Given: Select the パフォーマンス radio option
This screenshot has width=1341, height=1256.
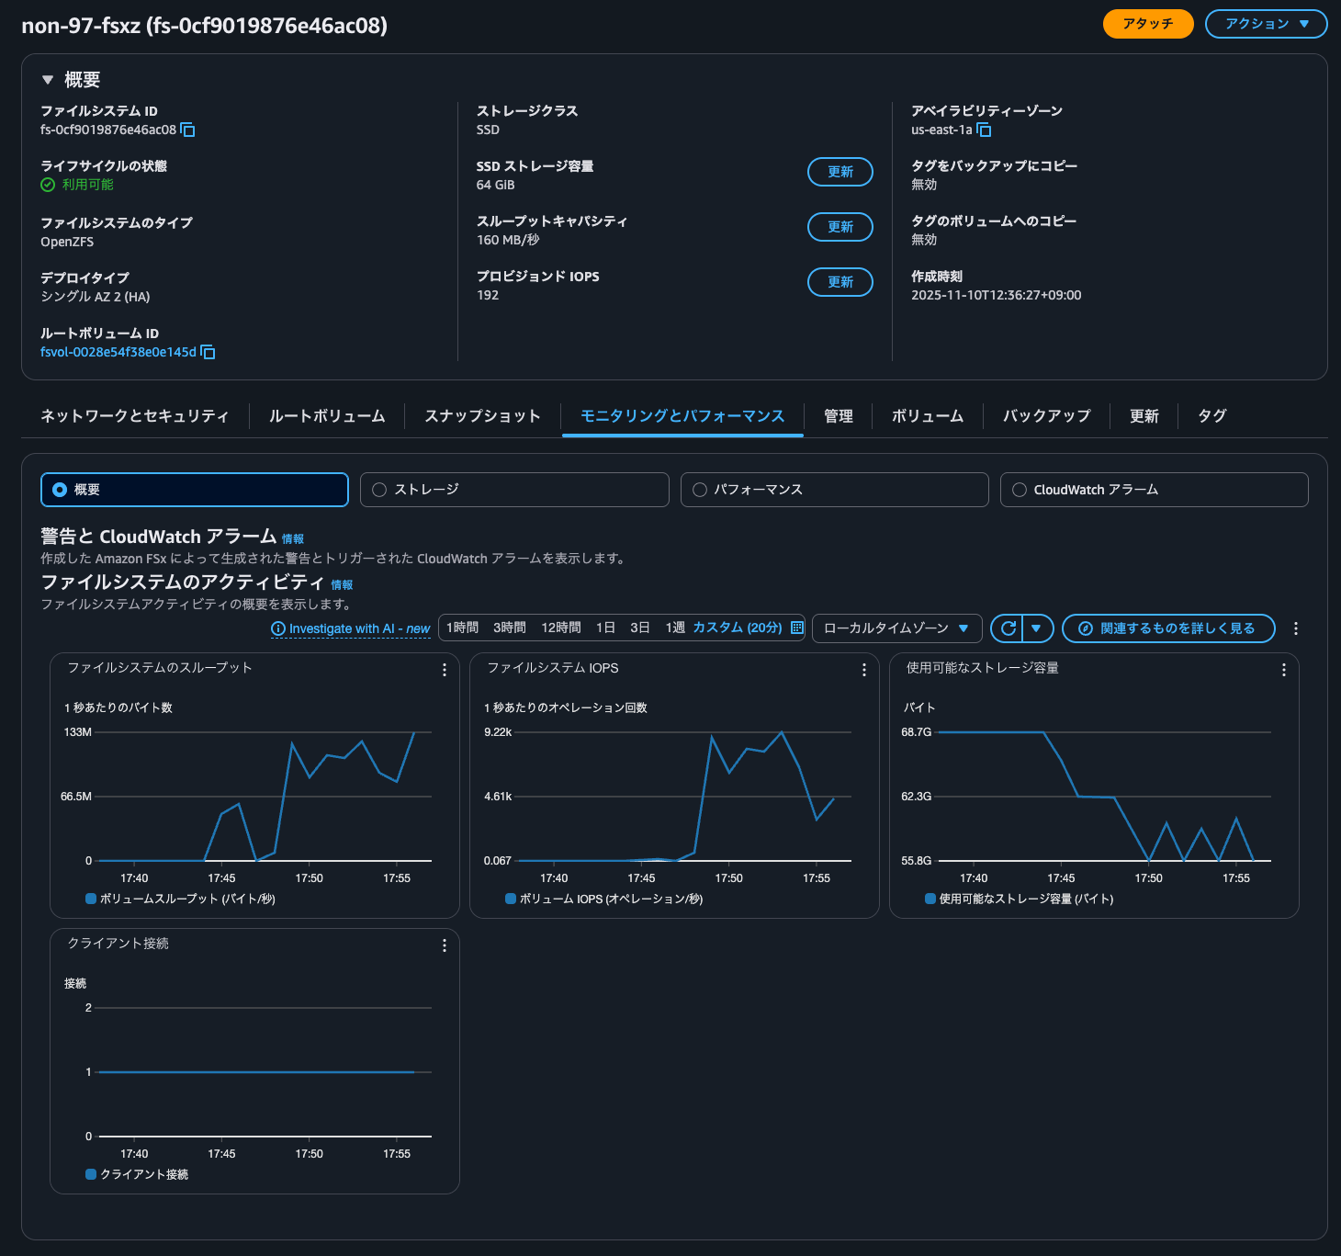Looking at the screenshot, I should click(700, 490).
